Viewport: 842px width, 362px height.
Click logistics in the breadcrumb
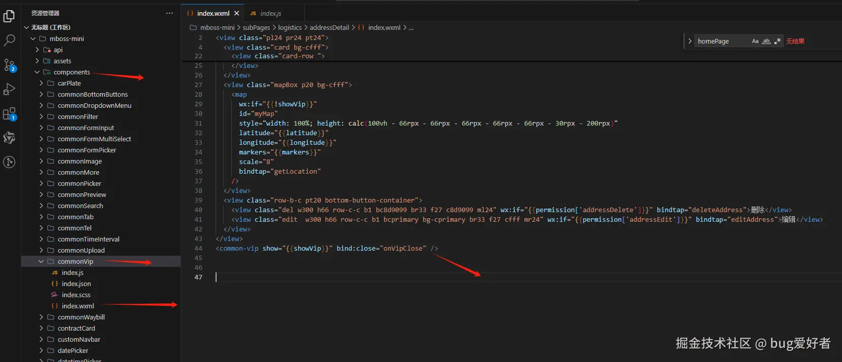[290, 28]
